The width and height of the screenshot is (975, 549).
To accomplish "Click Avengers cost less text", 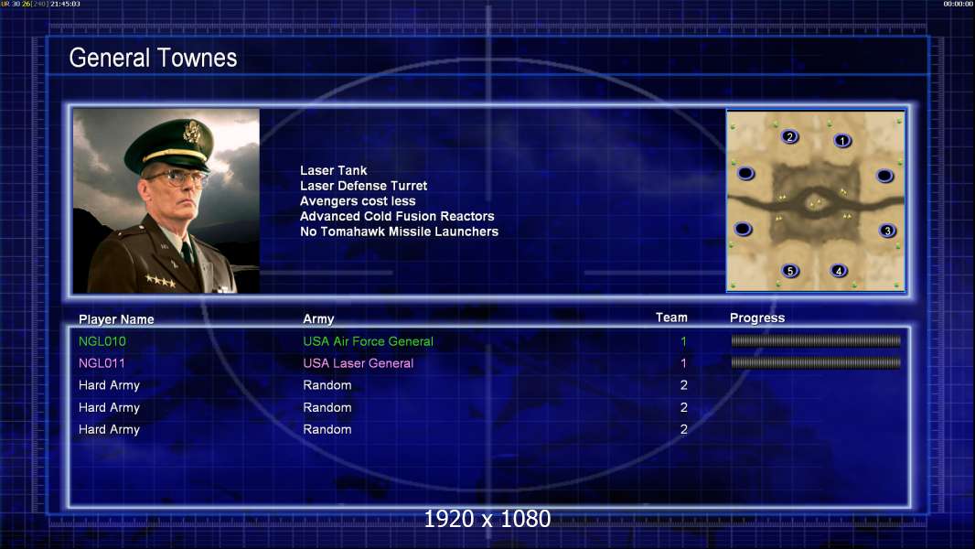I will (x=358, y=200).
